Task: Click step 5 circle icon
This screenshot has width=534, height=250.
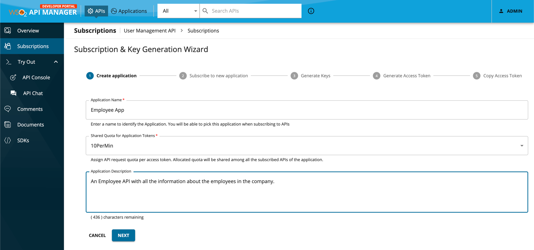Action: click(x=477, y=76)
